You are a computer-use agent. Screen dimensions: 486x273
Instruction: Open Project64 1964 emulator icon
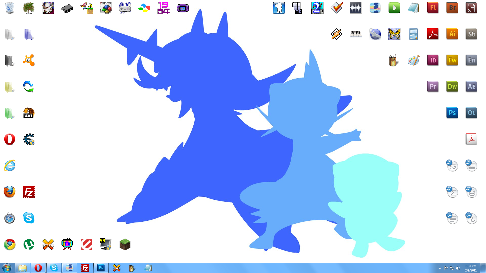pos(164,8)
